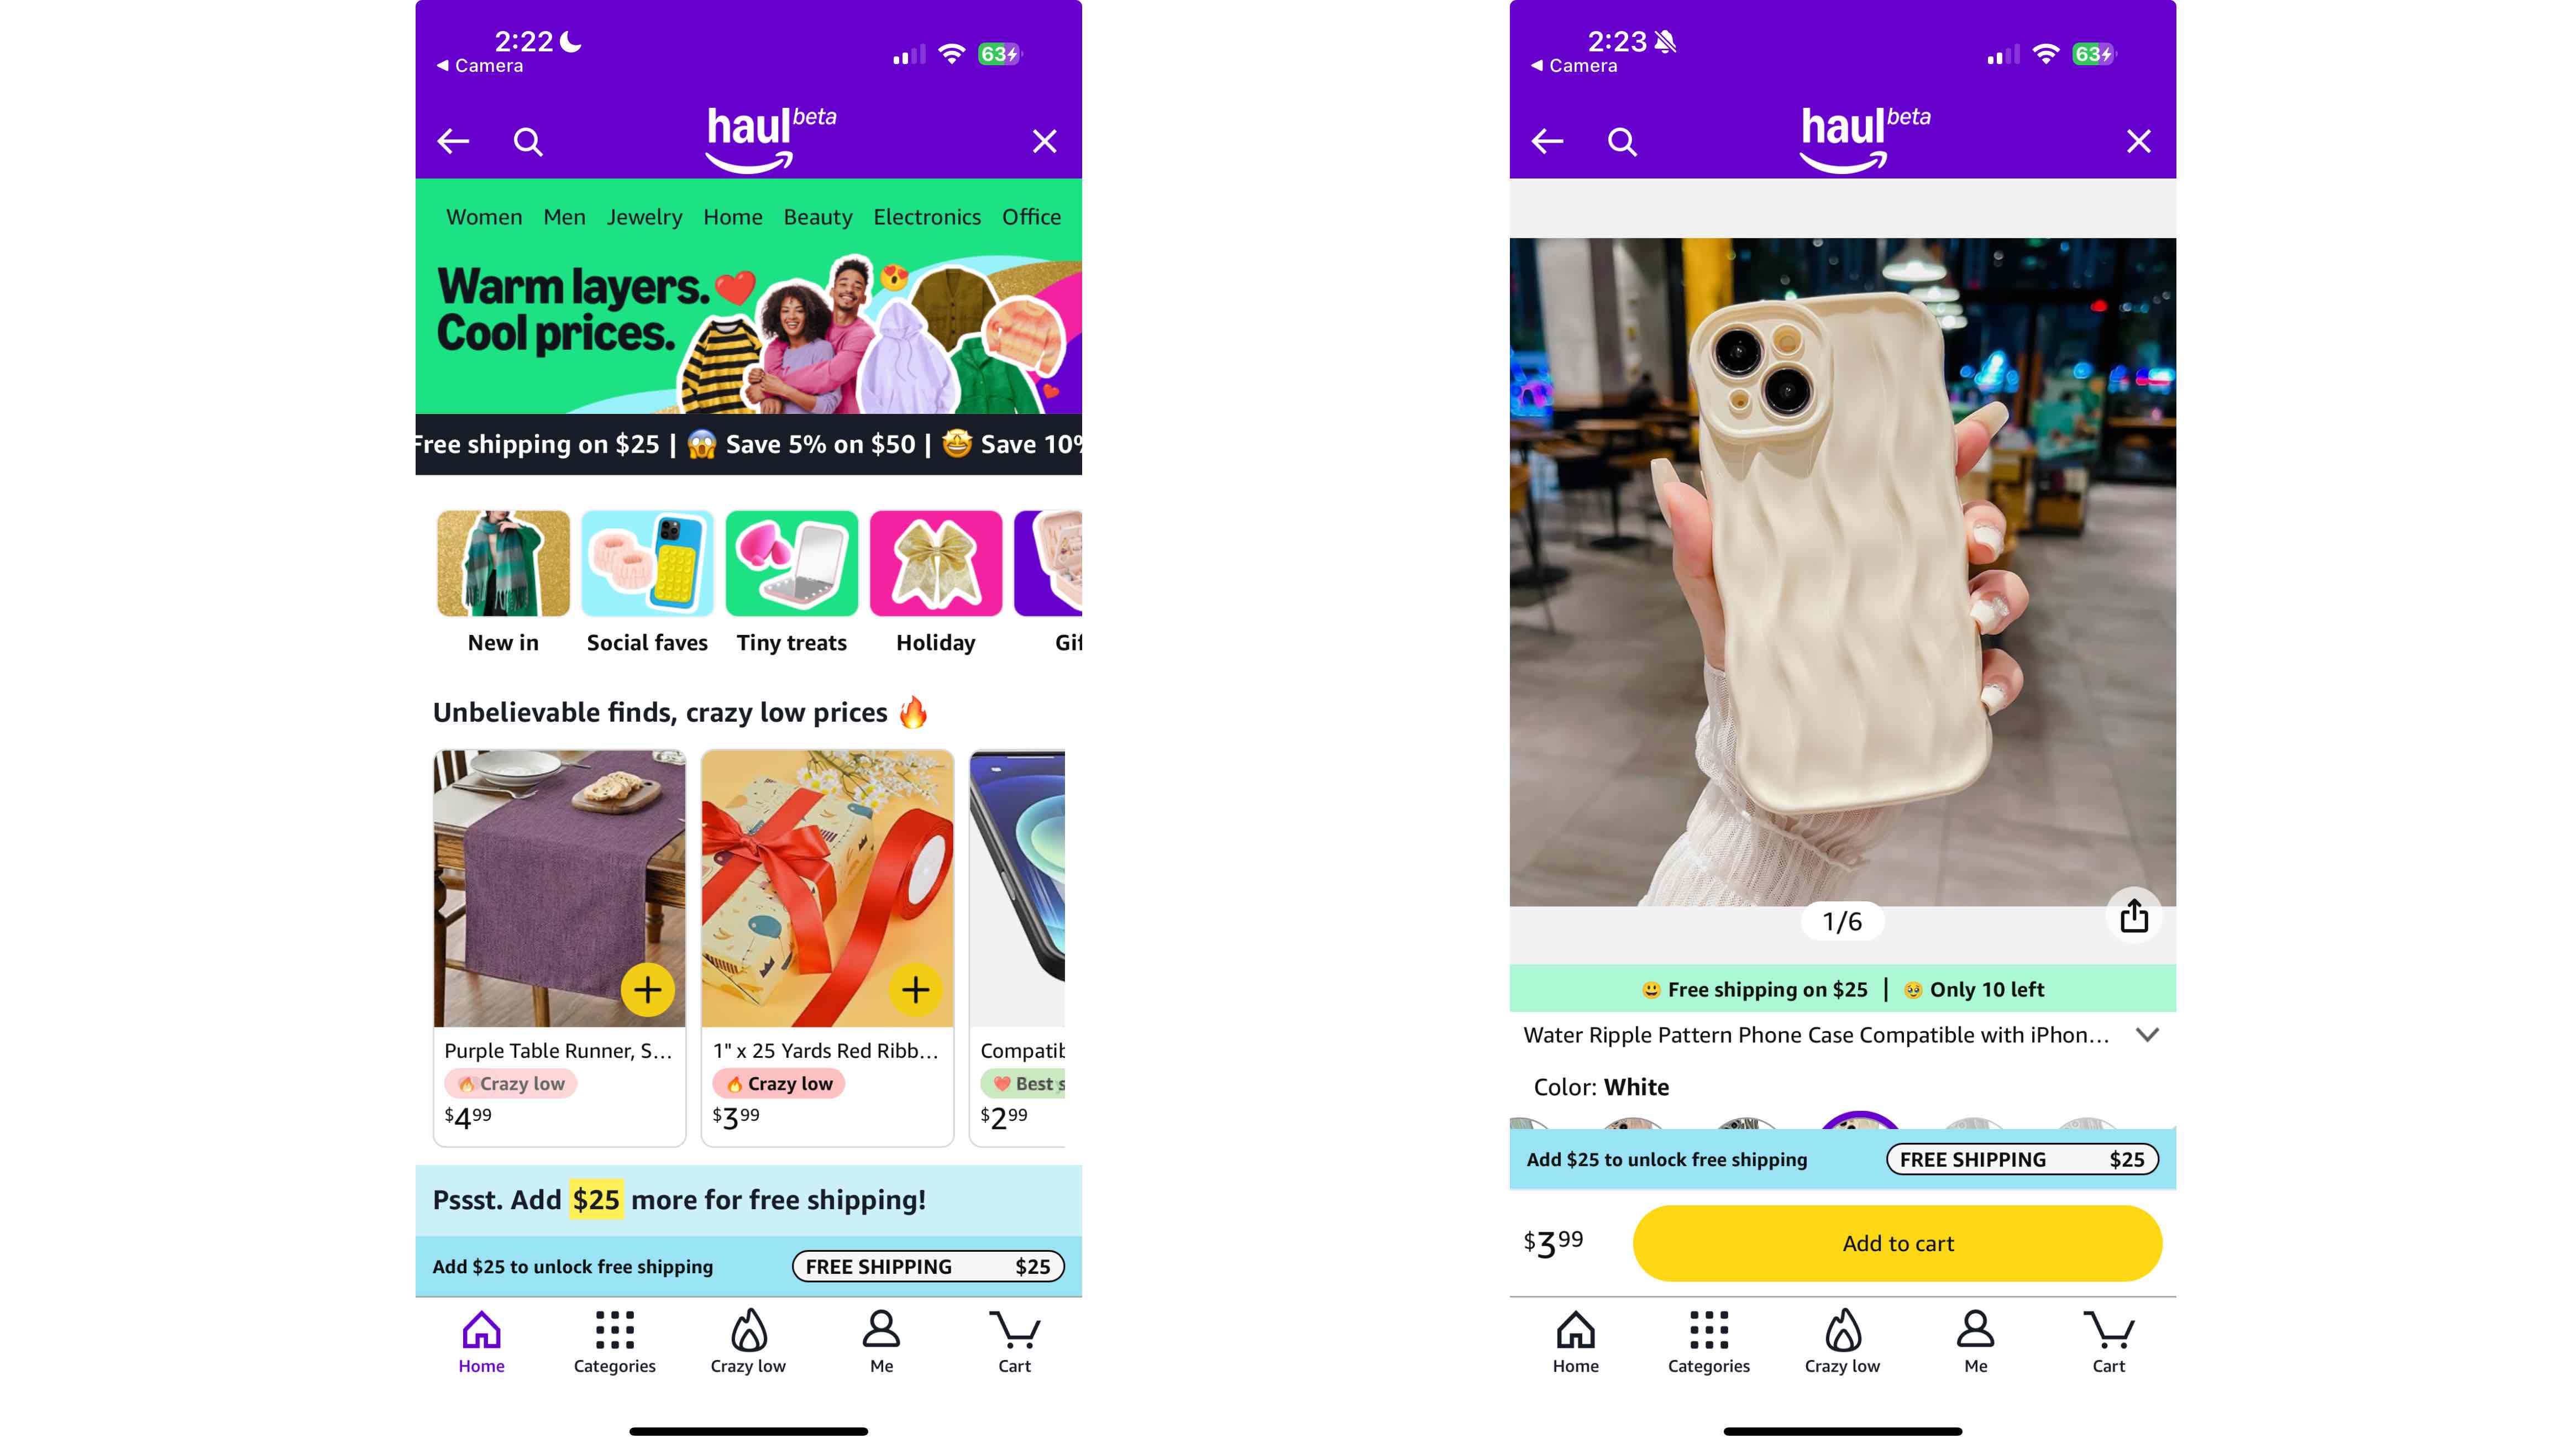Tap the Search icon on Haul home
This screenshot has width=2576, height=1449.
point(527,140)
